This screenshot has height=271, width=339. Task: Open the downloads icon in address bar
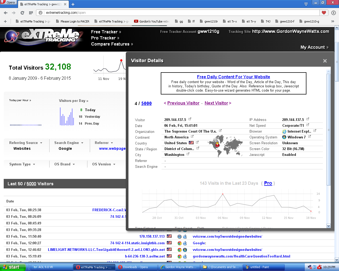click(x=333, y=13)
